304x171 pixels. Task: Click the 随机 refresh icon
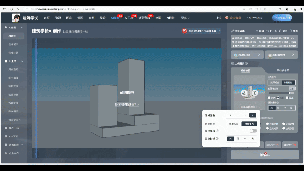pos(291,31)
